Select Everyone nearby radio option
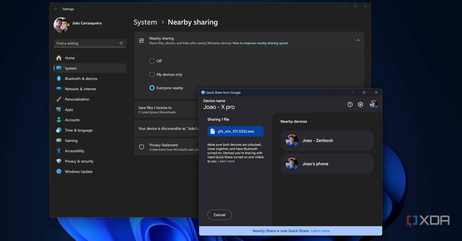Screen dimensions: 462x241 [152, 88]
